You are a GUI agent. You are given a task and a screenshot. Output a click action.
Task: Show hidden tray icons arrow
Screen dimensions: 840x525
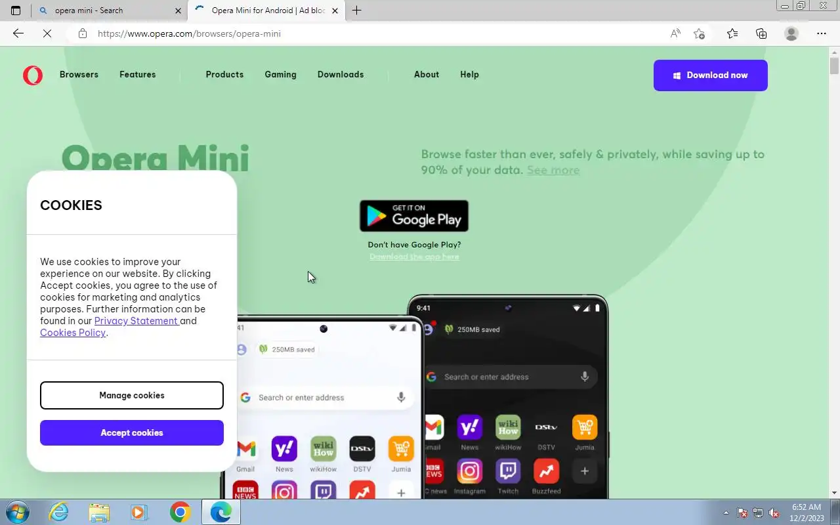coord(726,513)
